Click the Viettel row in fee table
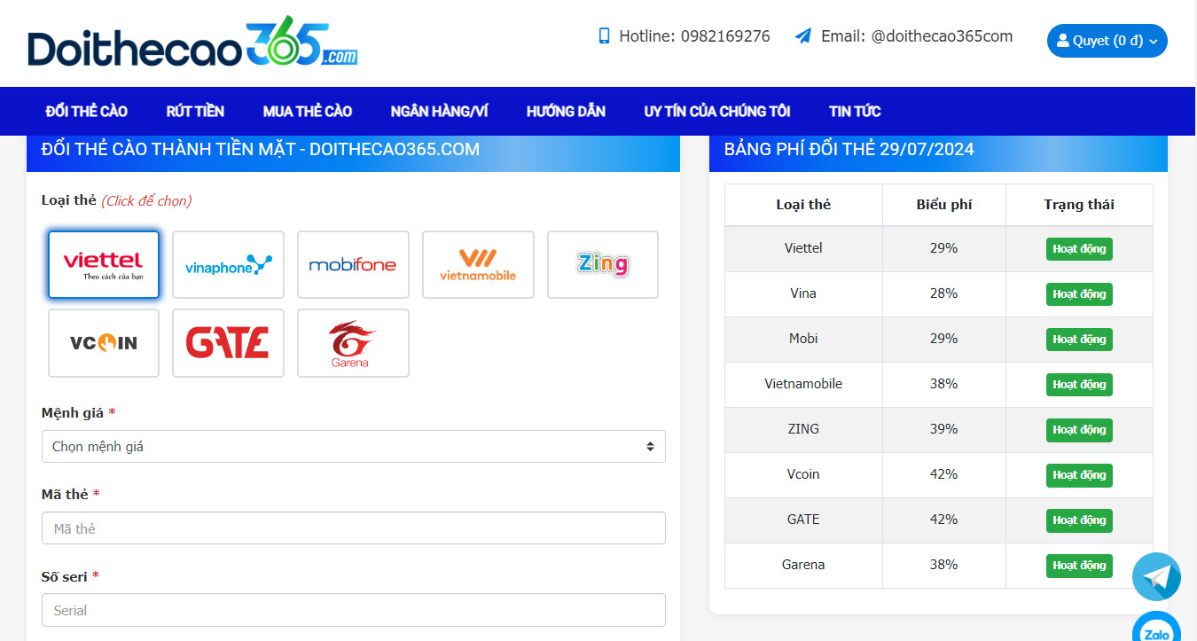Image resolution: width=1197 pixels, height=641 pixels. click(939, 249)
